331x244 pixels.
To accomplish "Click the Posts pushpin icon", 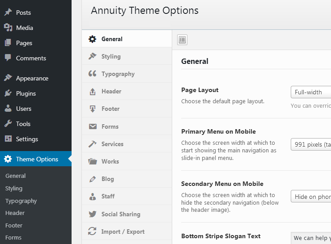I will [8, 12].
